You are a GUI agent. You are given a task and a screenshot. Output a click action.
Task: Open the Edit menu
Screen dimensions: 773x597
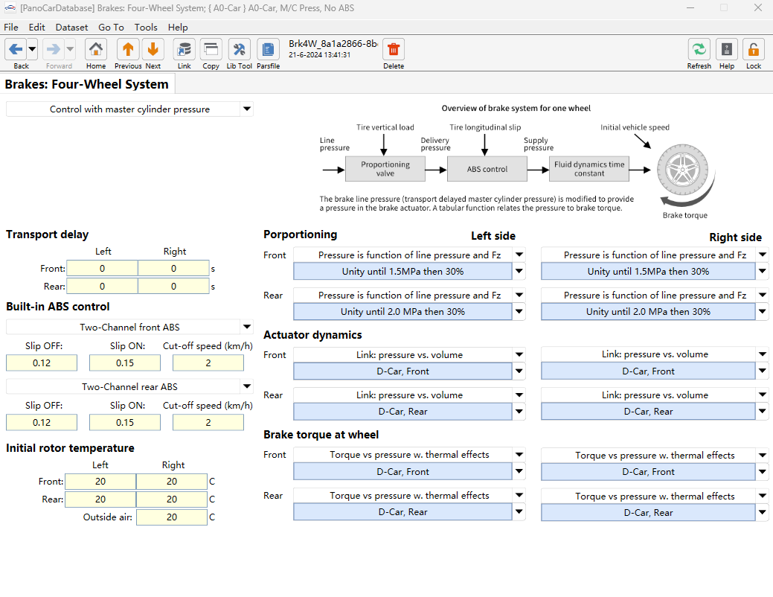pyautogui.click(x=36, y=27)
